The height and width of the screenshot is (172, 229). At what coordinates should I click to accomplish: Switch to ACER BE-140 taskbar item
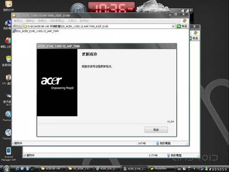click(53, 169)
